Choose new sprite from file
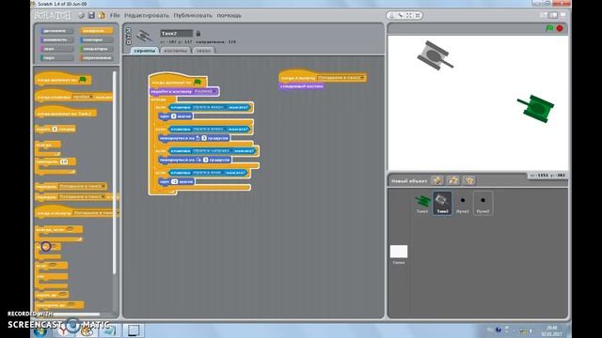This screenshot has height=338, width=602. coord(453,180)
